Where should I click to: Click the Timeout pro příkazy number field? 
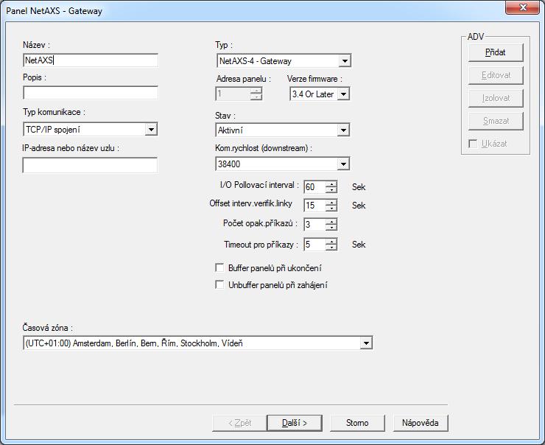coord(314,245)
